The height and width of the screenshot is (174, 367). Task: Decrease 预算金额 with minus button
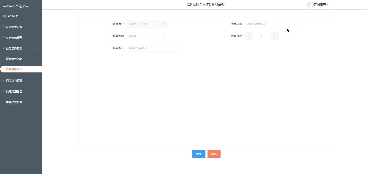pyautogui.click(x=248, y=36)
